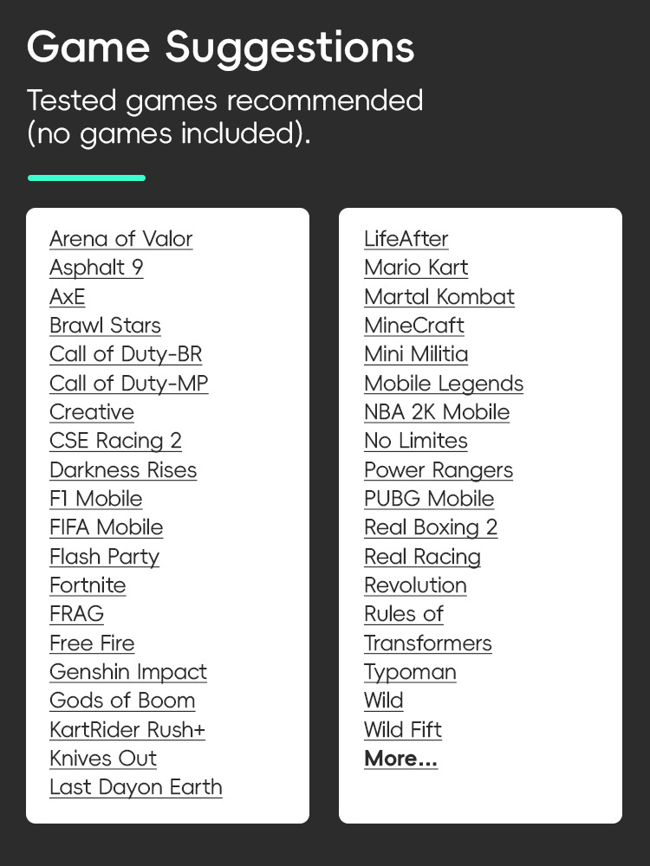The height and width of the screenshot is (866, 650).
Task: Click the FIFA Mobile link
Action: 107,527
